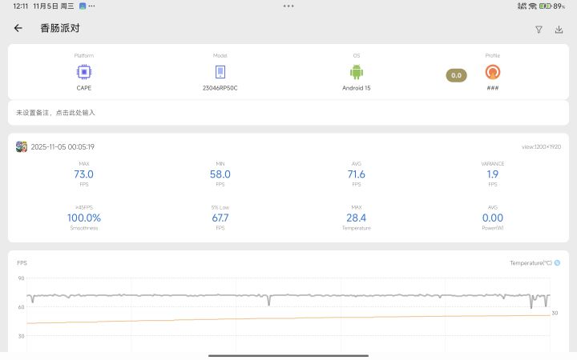The image size is (577, 360).
Task: Select the 香肠派对 page title
Action: [x=60, y=28]
